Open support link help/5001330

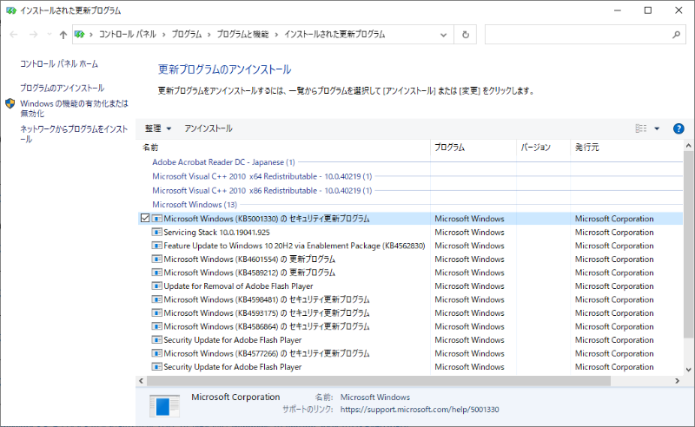click(420, 410)
